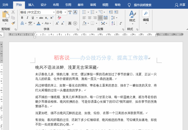Decrease paragraph indent
This screenshot has height=130, width=188.
tap(111, 12)
